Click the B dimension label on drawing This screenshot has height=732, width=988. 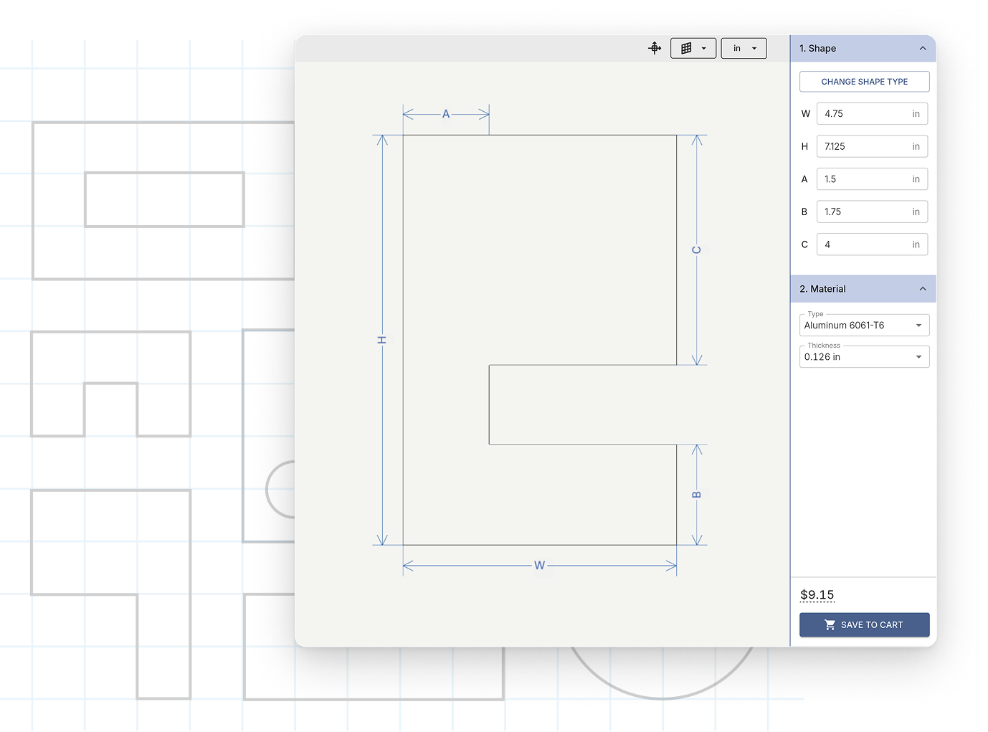coord(696,495)
